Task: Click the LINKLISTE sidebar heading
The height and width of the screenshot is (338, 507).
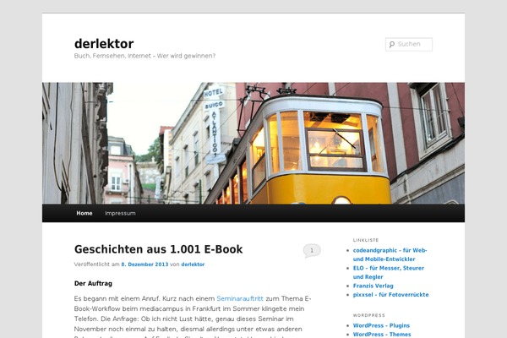Action: pos(366,240)
